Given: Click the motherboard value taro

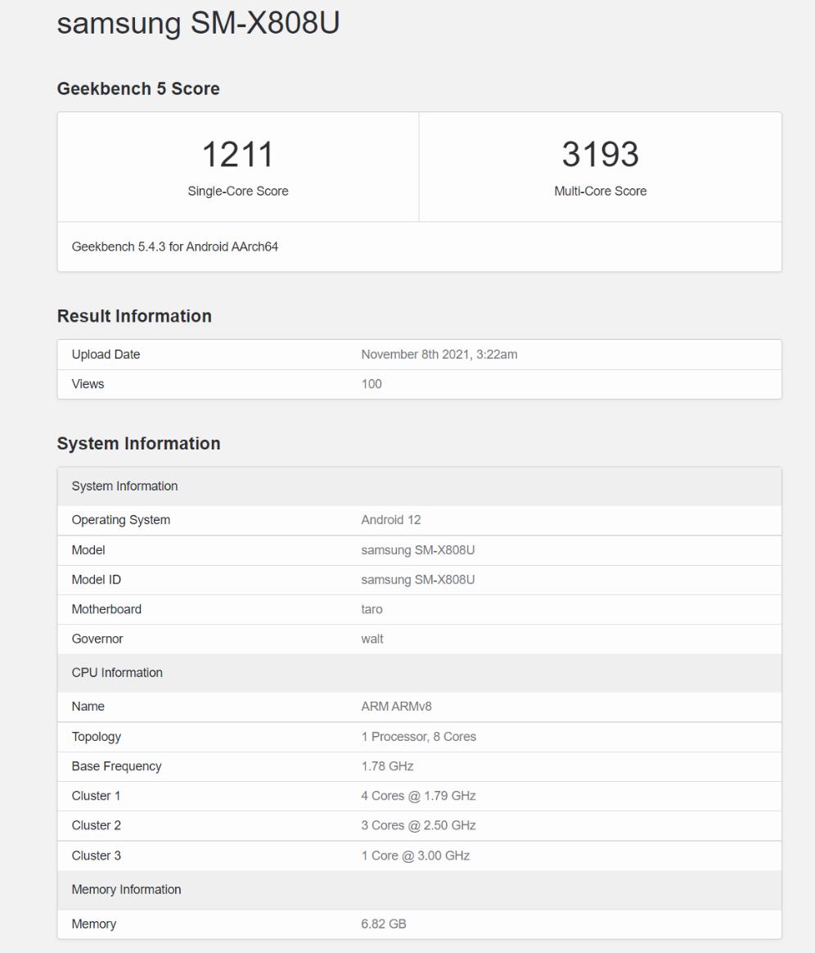Looking at the screenshot, I should [371, 609].
